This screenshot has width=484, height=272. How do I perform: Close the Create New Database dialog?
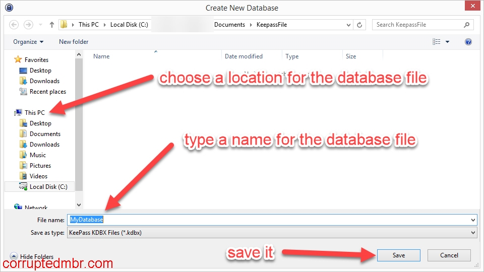[472, 6]
